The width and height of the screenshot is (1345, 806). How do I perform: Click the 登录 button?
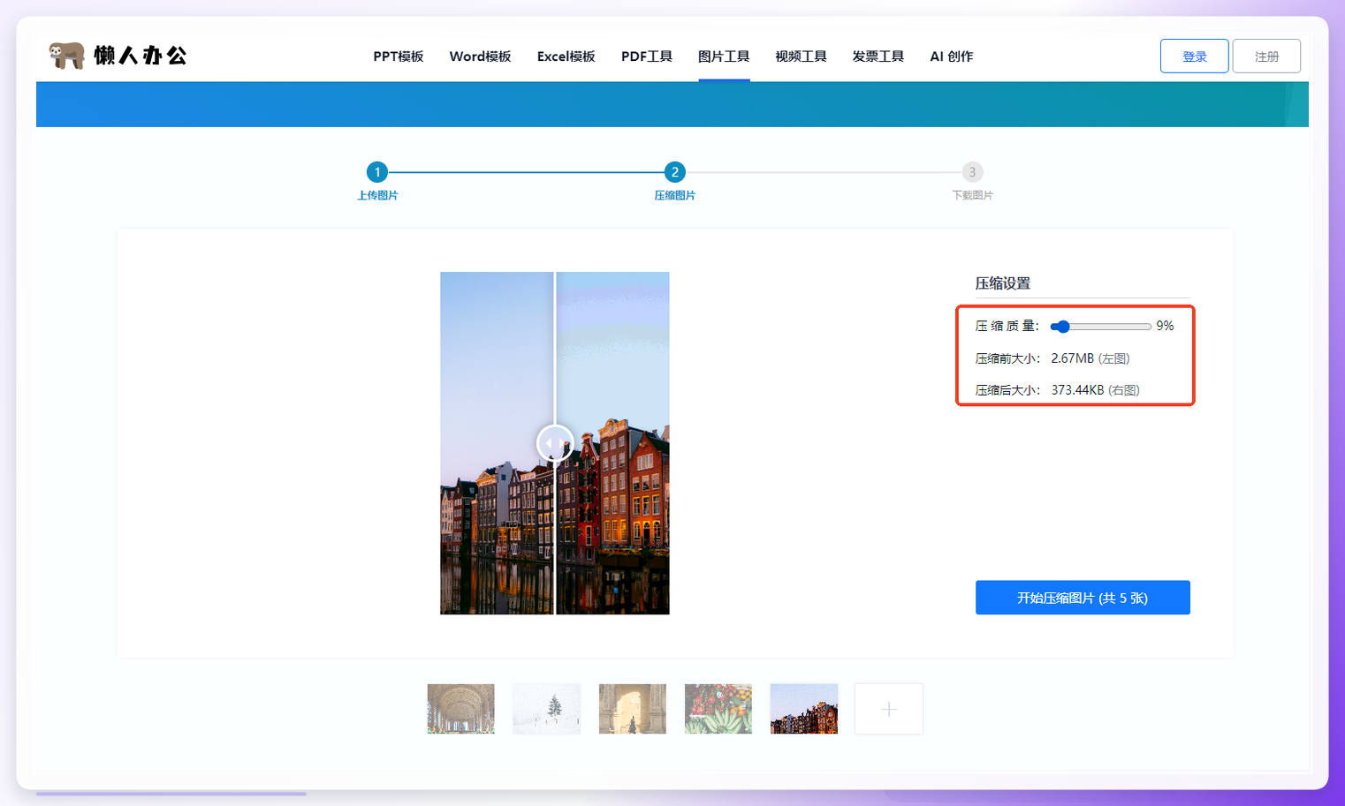pos(1194,56)
